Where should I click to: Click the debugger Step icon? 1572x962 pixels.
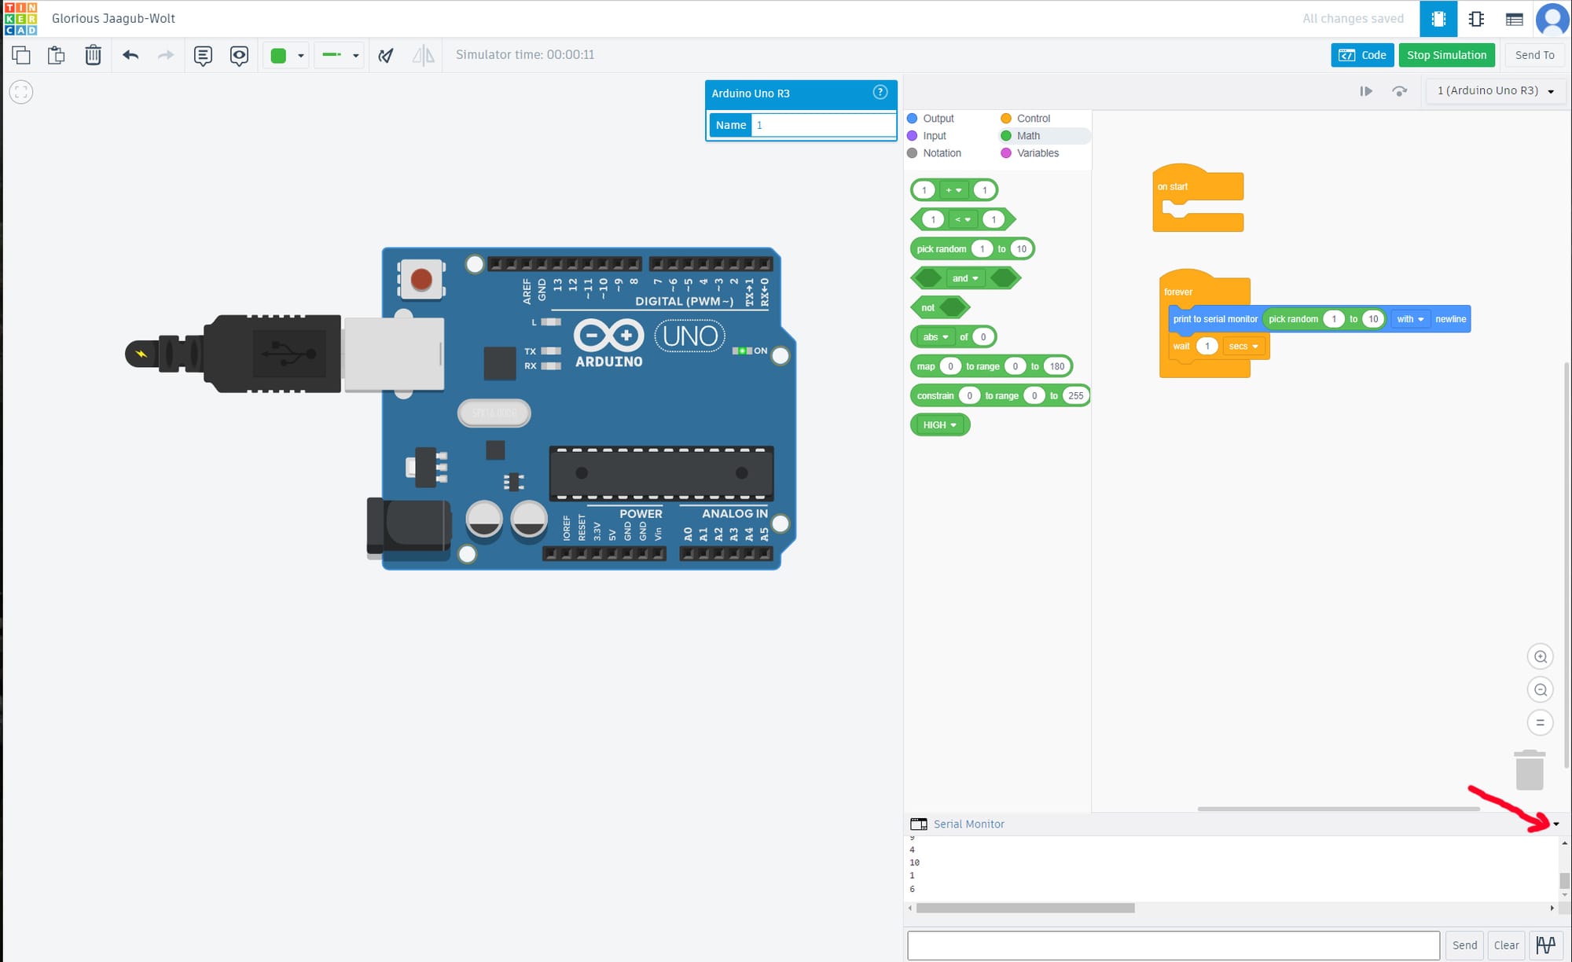pos(1366,91)
